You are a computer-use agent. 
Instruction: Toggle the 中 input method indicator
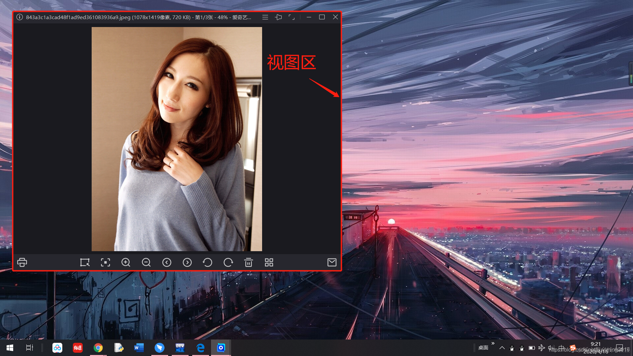tap(561, 348)
